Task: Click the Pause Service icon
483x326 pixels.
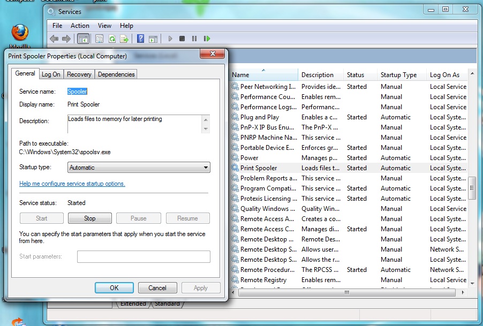Action: point(193,39)
